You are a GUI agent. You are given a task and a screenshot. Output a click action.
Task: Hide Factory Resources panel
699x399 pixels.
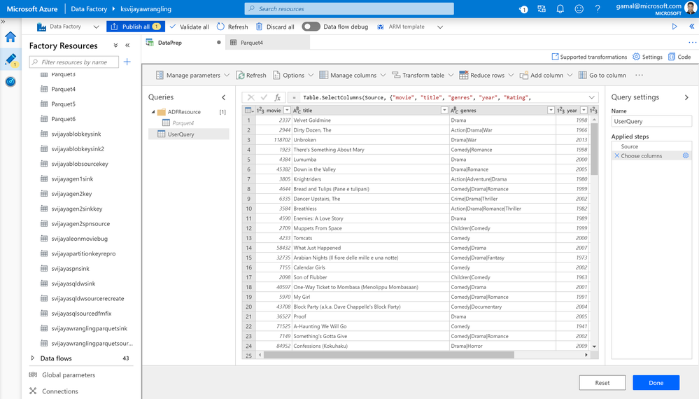pos(127,45)
